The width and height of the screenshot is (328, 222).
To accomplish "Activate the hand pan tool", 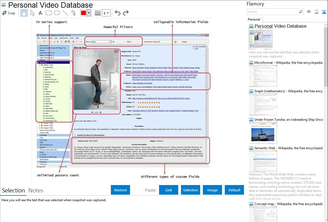I will tap(24, 13).
